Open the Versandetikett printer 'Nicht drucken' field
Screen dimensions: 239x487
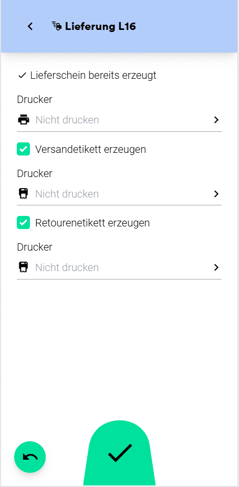[119, 194]
